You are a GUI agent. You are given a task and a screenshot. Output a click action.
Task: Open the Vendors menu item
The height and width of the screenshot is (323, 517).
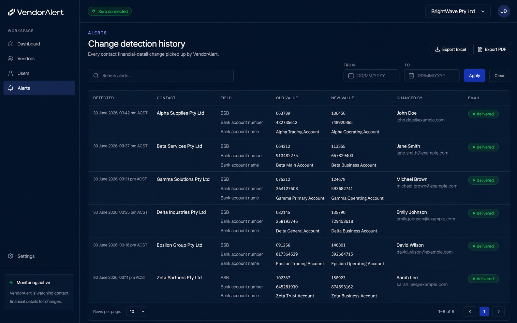pos(39,59)
